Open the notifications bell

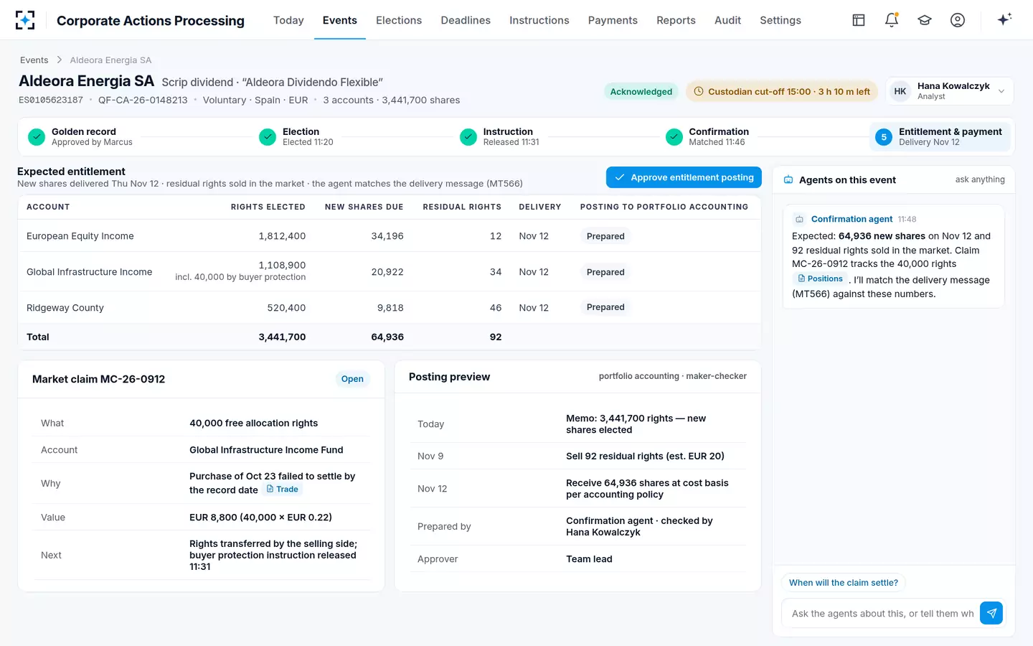coord(892,20)
